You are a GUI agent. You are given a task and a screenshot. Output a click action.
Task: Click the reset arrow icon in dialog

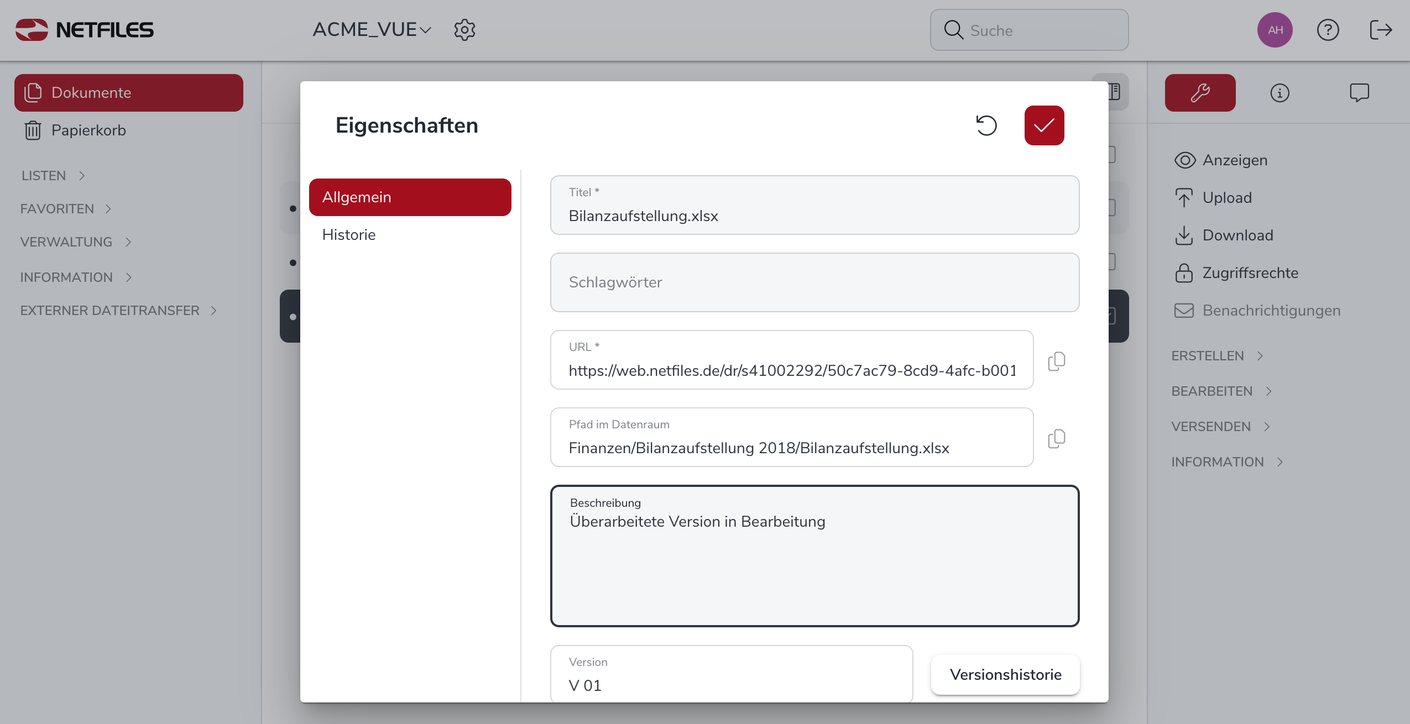coord(986,125)
